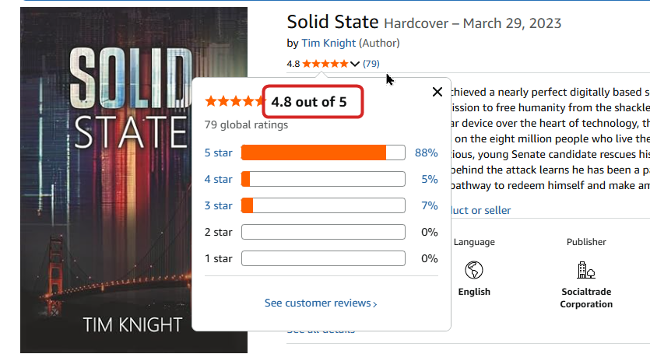Click the Publisher building icon
This screenshot has width=650, height=354.
pyautogui.click(x=585, y=270)
